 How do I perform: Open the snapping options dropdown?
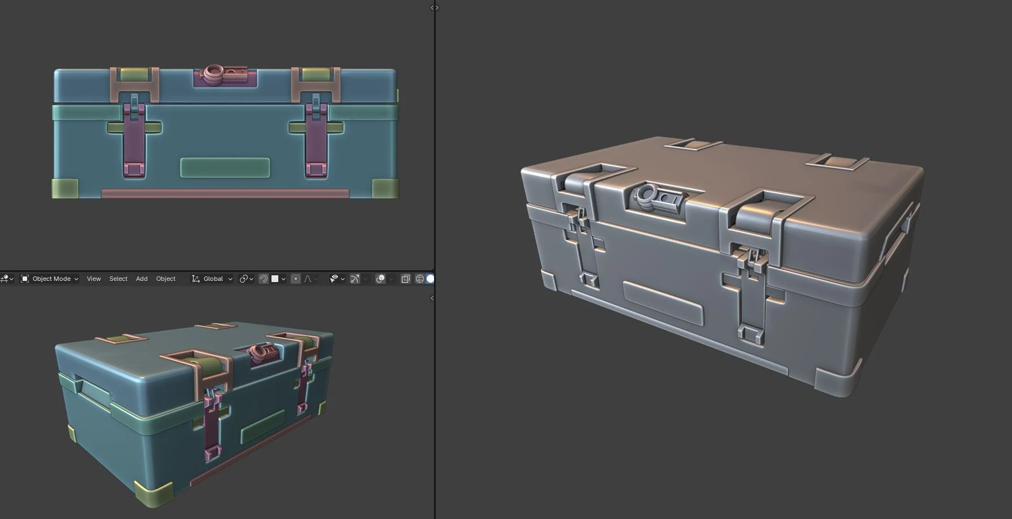pyautogui.click(x=278, y=279)
